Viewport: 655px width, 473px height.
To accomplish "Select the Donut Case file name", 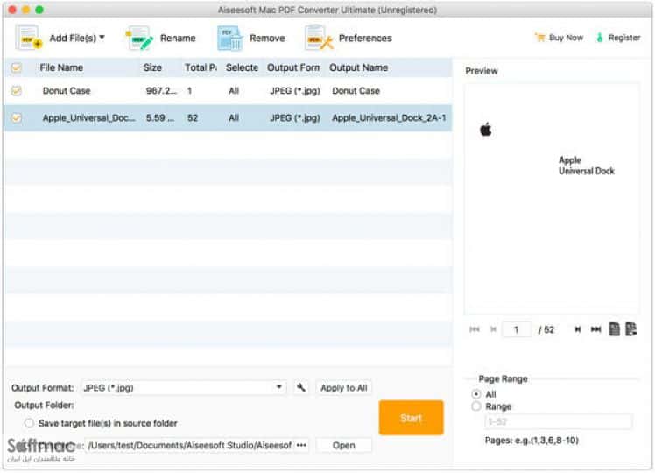I will (x=67, y=91).
